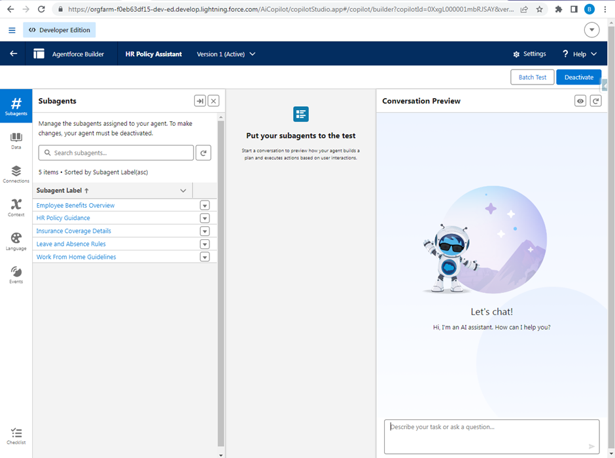Screen dimensions: 615x458
Task: Focus the chat message input box
Action: [x=491, y=437]
